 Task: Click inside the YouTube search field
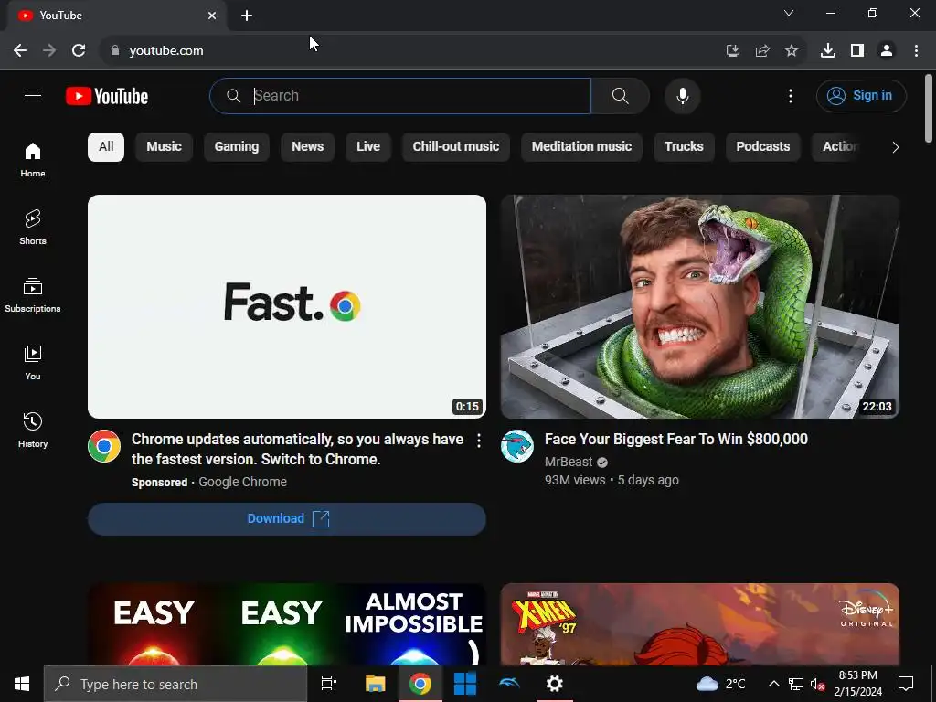click(x=400, y=95)
